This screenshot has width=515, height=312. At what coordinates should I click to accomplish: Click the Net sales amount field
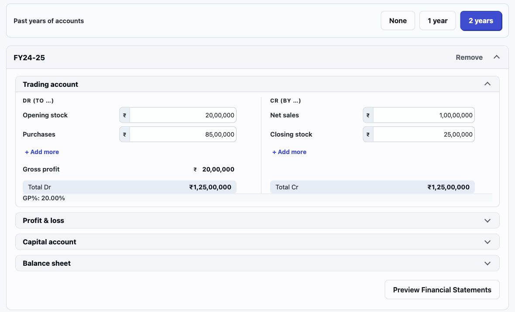pyautogui.click(x=424, y=115)
